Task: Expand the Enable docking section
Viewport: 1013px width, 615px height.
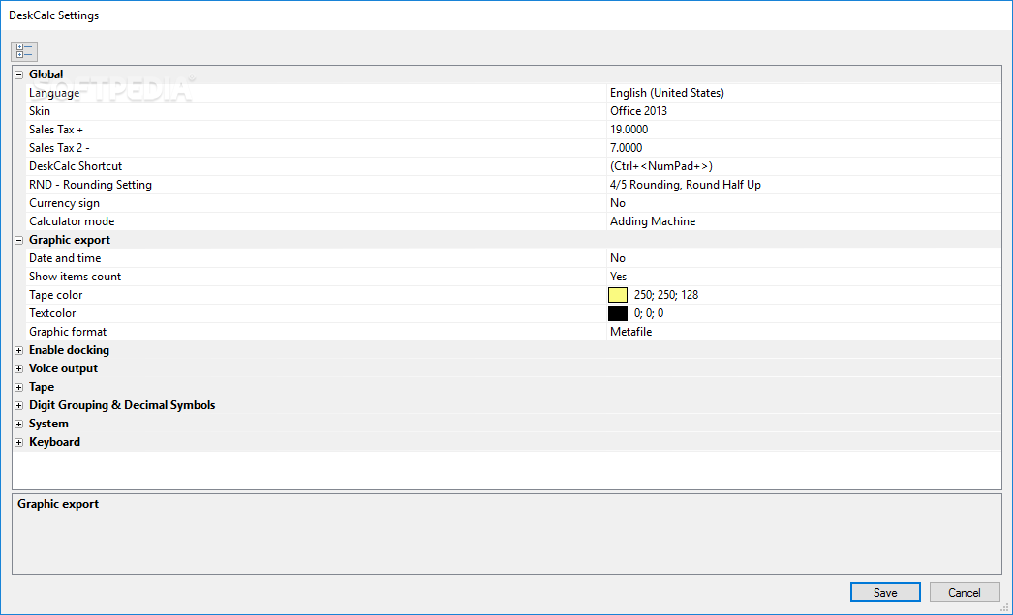Action: 18,350
